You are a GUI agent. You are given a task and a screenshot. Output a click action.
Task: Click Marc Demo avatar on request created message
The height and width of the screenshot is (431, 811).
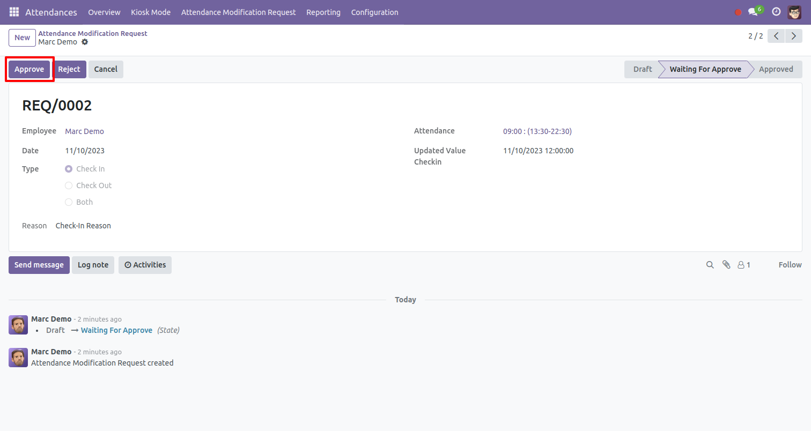pyautogui.click(x=18, y=358)
